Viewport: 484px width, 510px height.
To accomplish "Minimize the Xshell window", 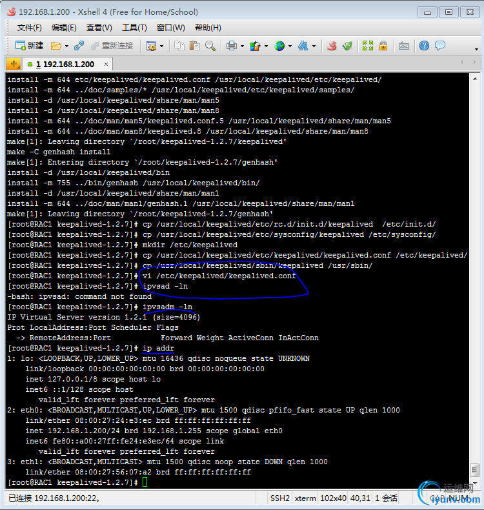I will [x=427, y=12].
